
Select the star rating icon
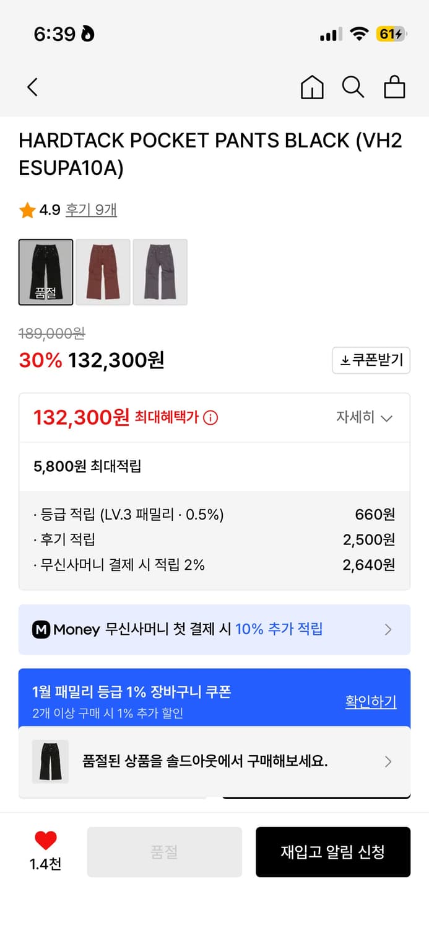coord(26,210)
